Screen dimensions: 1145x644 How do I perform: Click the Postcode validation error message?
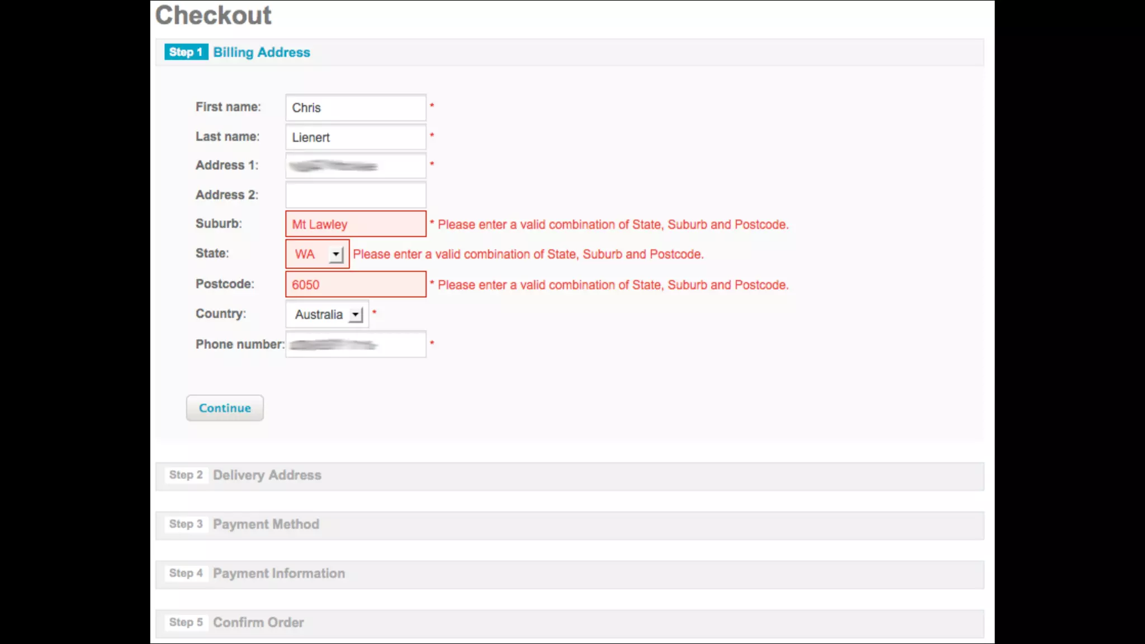pos(613,285)
